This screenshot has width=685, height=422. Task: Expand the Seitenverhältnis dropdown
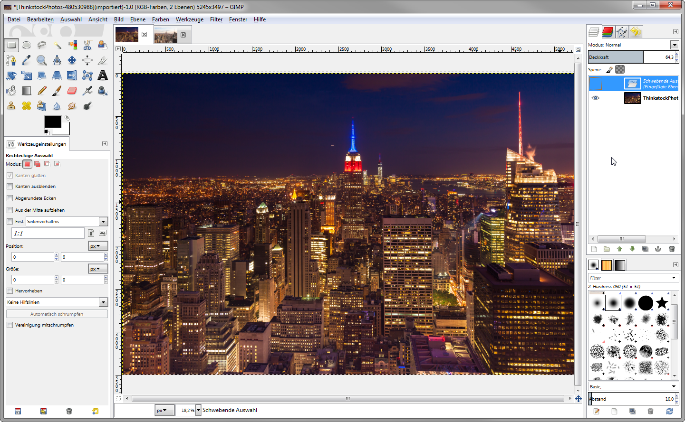coord(103,222)
